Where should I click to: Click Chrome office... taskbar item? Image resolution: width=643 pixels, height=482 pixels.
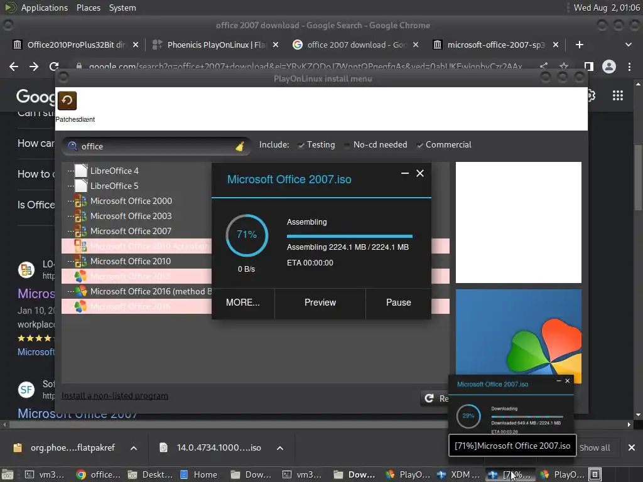pos(99,474)
